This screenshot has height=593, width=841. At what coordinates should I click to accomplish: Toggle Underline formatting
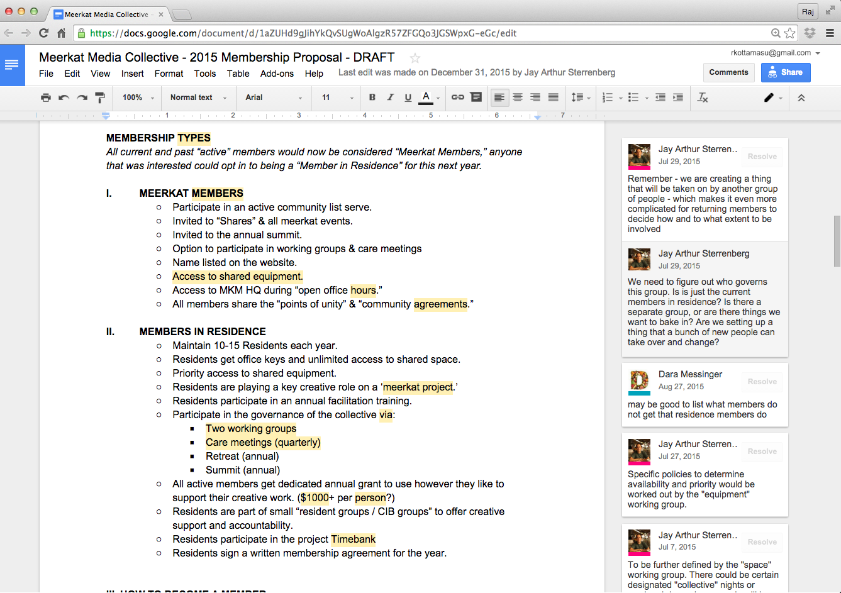tap(408, 97)
